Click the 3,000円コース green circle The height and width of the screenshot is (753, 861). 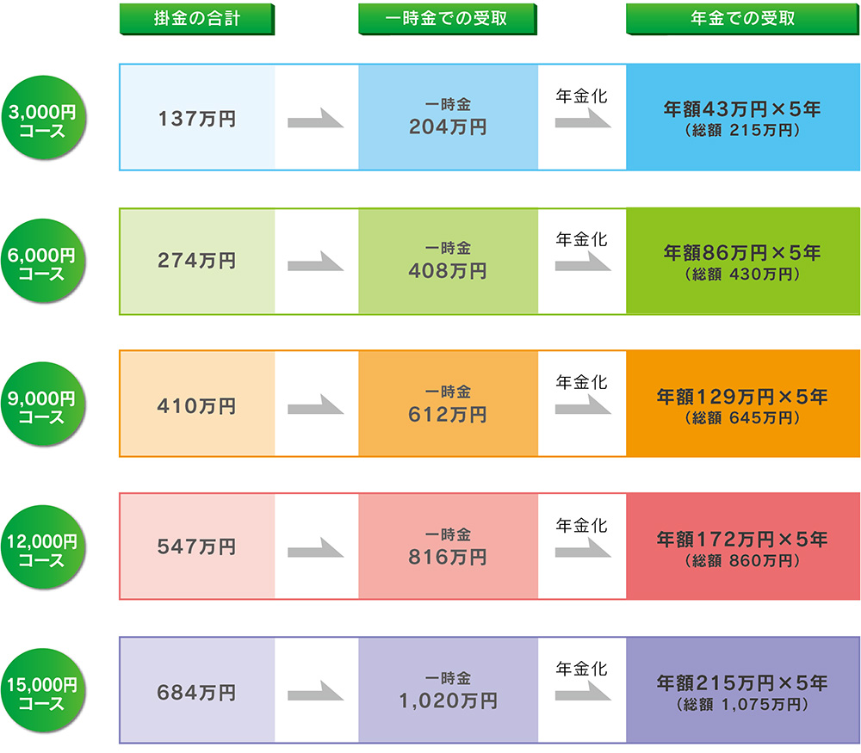coord(43,118)
